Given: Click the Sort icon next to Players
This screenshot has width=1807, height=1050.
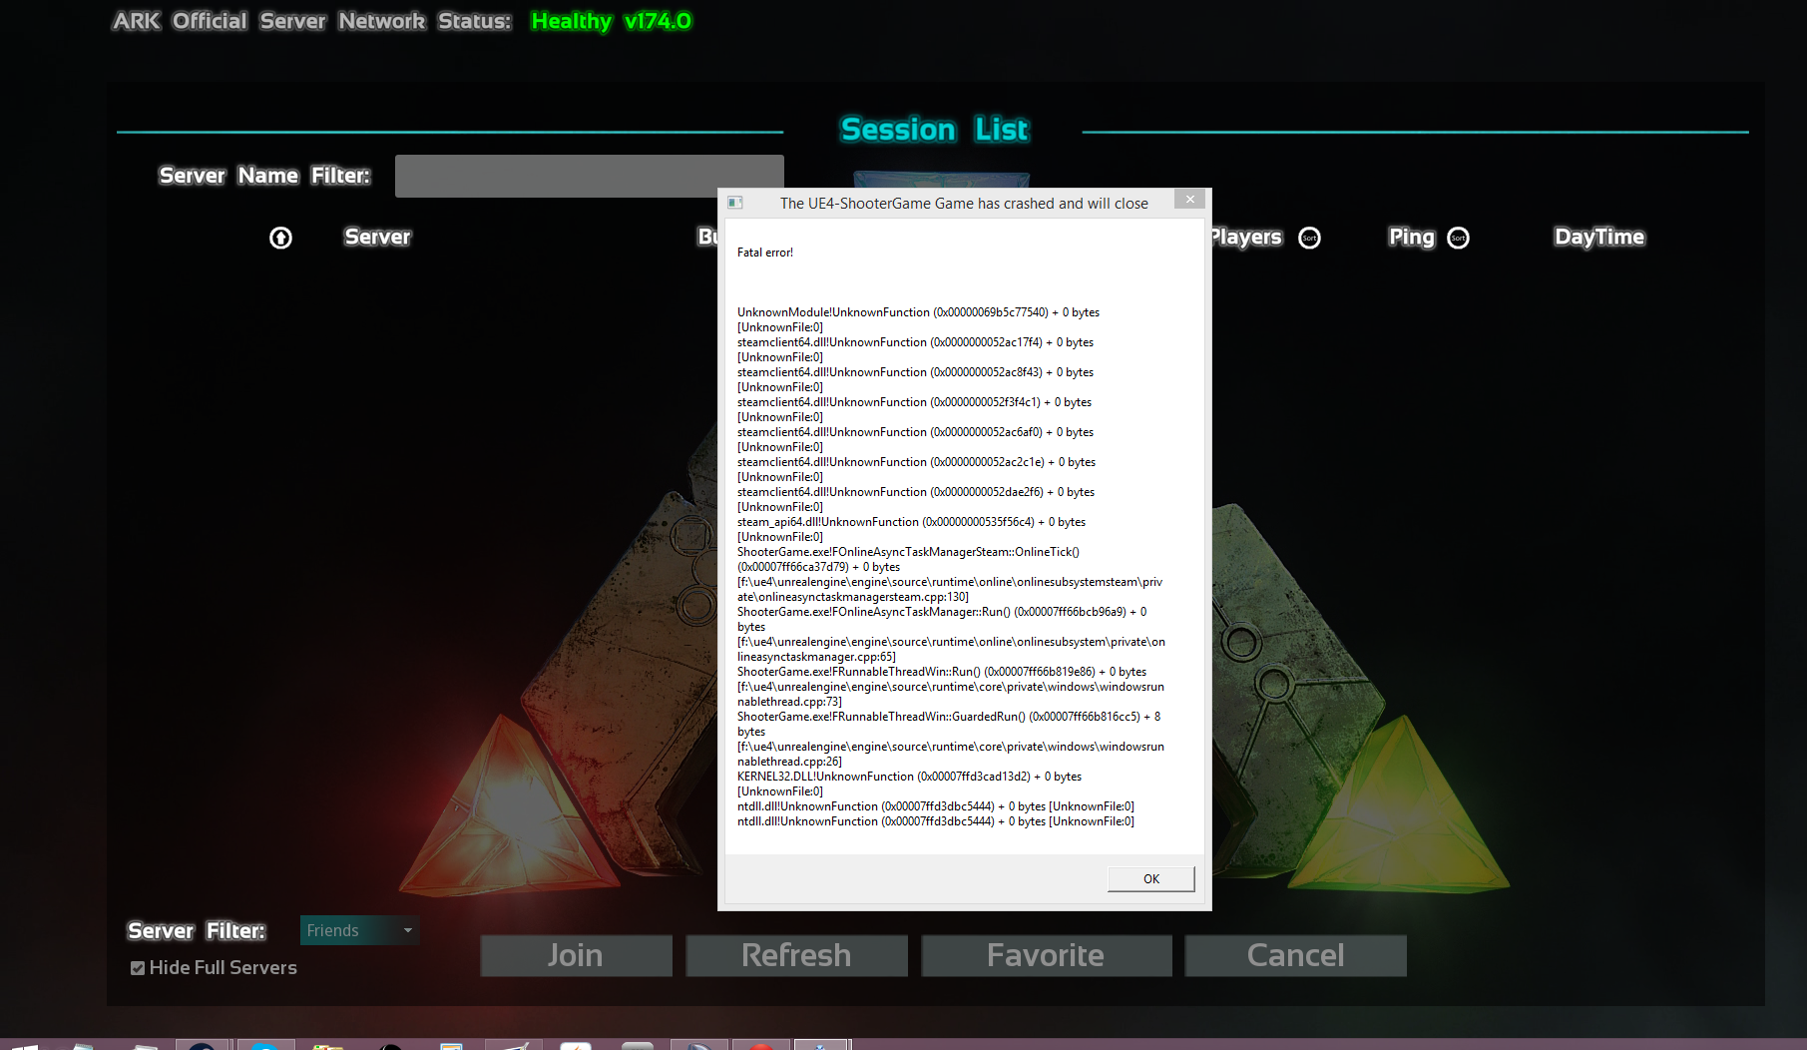Looking at the screenshot, I should [1309, 238].
